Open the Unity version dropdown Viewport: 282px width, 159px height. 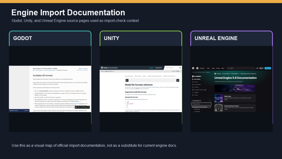click(x=108, y=71)
